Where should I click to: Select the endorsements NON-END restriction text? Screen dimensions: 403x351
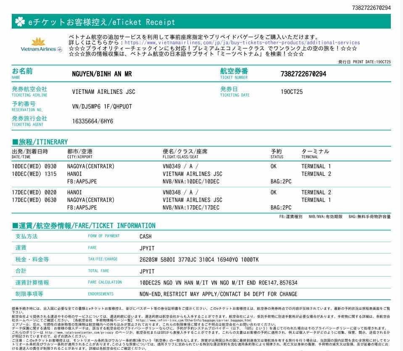click(x=218, y=294)
